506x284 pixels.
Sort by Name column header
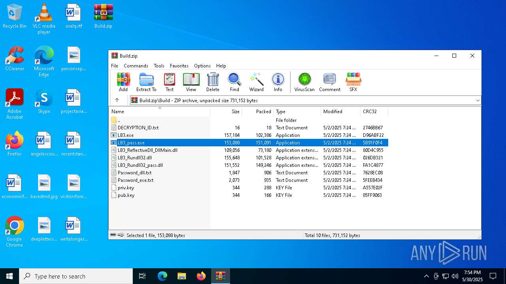tap(159, 112)
